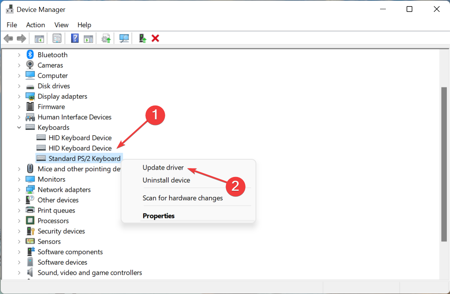Open the View menu
The image size is (450, 294).
pyautogui.click(x=61, y=25)
